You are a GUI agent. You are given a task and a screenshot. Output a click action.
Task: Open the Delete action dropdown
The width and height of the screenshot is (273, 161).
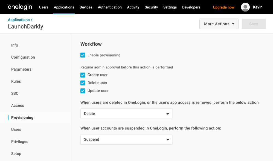pyautogui.click(x=126, y=114)
